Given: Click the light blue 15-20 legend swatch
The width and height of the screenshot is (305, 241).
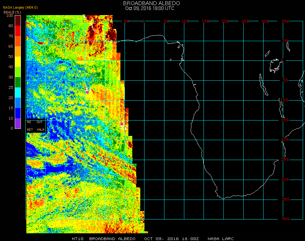Looking at the screenshot, I should coord(18,103).
